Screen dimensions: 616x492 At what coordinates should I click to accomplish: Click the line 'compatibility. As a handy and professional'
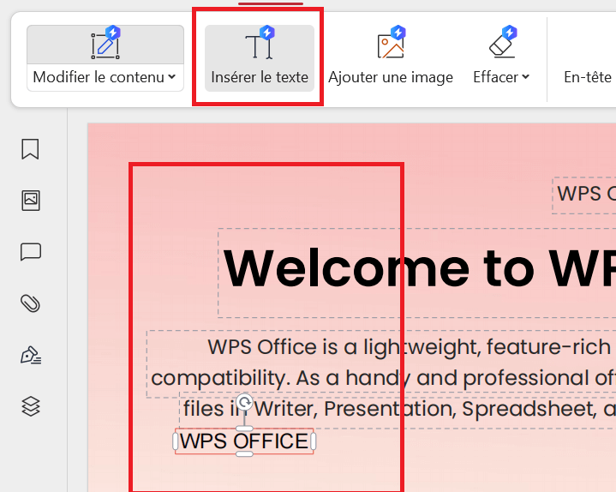[383, 378]
